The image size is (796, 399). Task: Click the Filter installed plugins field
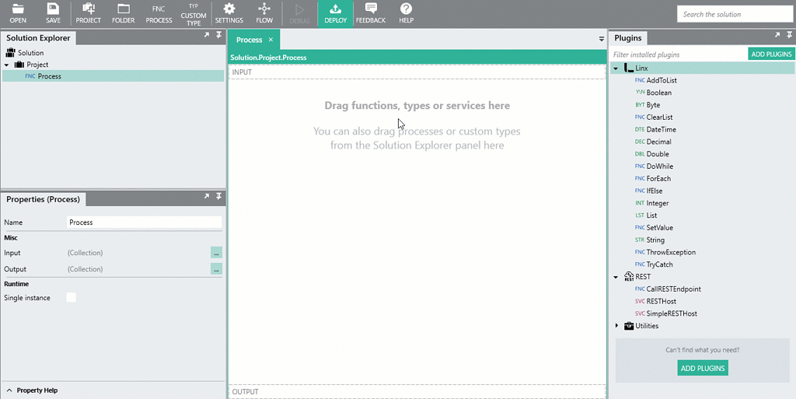(x=679, y=54)
